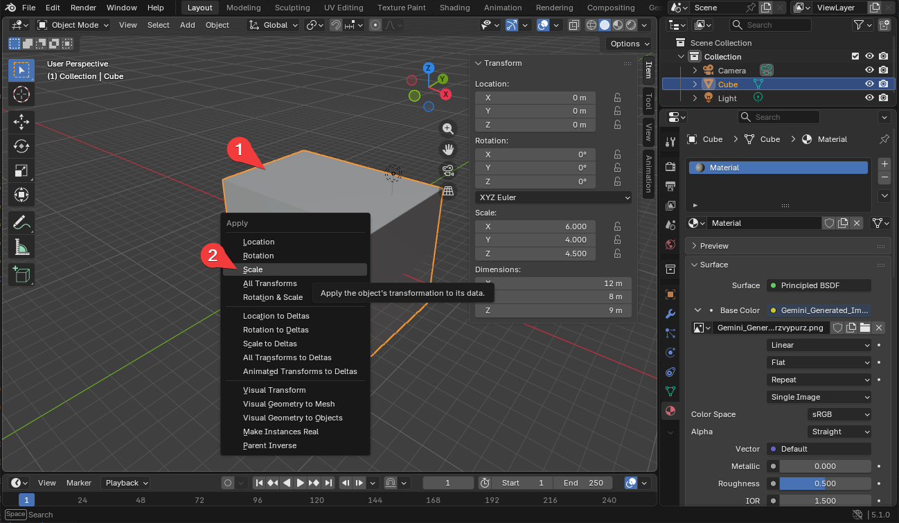Click the 3D Cursor tool
Screen dimensions: 899x523
[21, 94]
